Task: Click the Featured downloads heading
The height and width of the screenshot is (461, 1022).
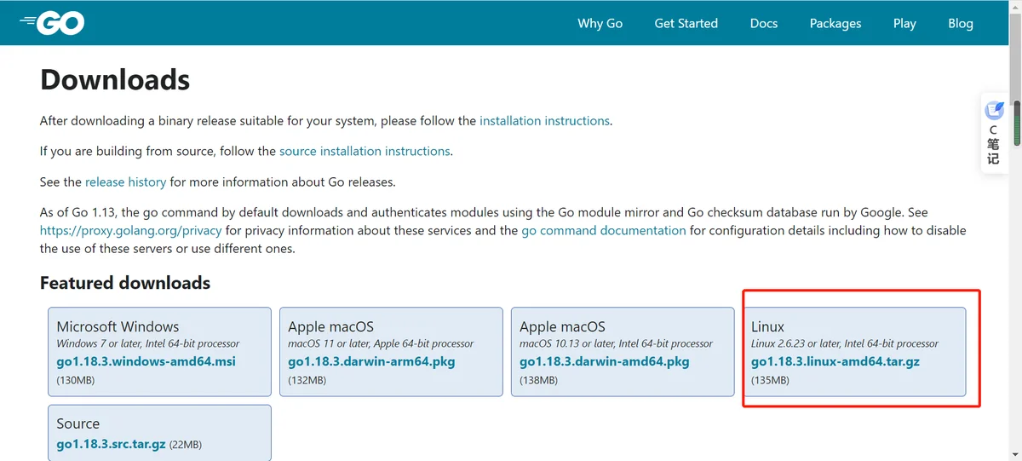Action: tap(125, 283)
